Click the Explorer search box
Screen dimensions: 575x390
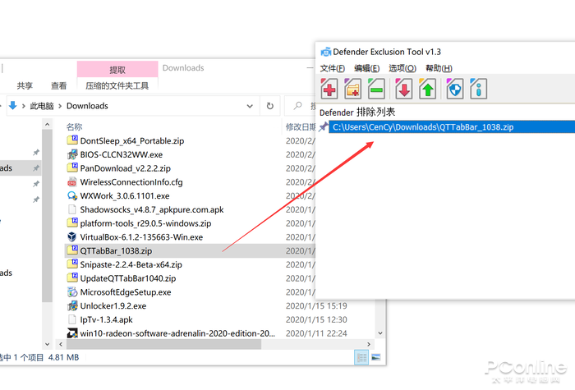pyautogui.click(x=300, y=106)
